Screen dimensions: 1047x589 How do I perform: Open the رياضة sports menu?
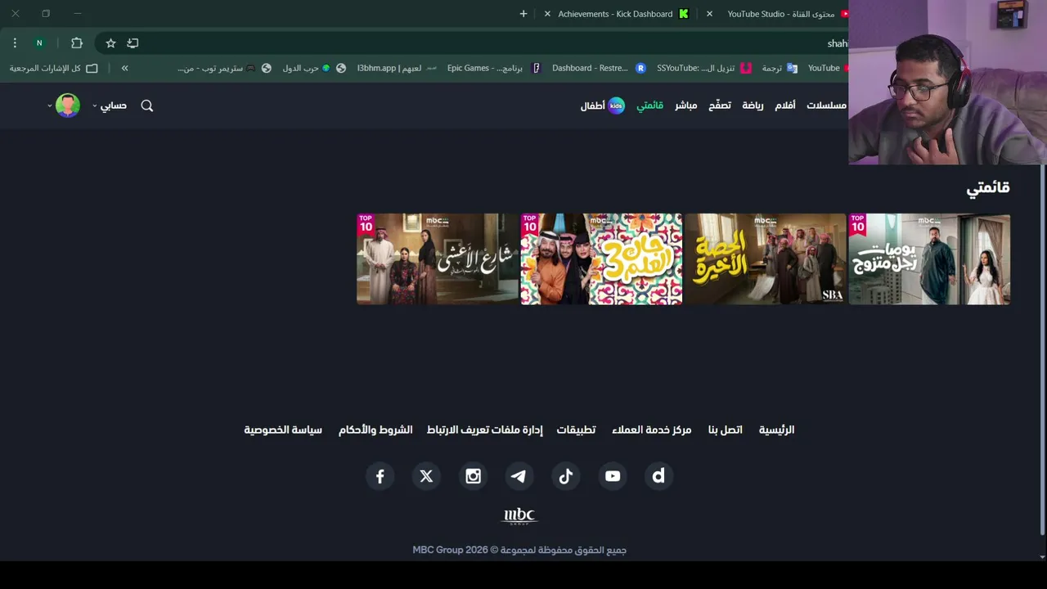(753, 106)
